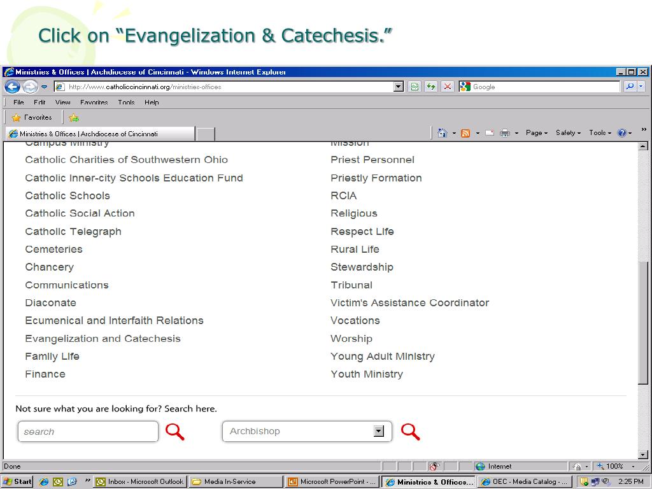Click the browser Forward arrow button
The image size is (652, 489).
tap(30, 87)
